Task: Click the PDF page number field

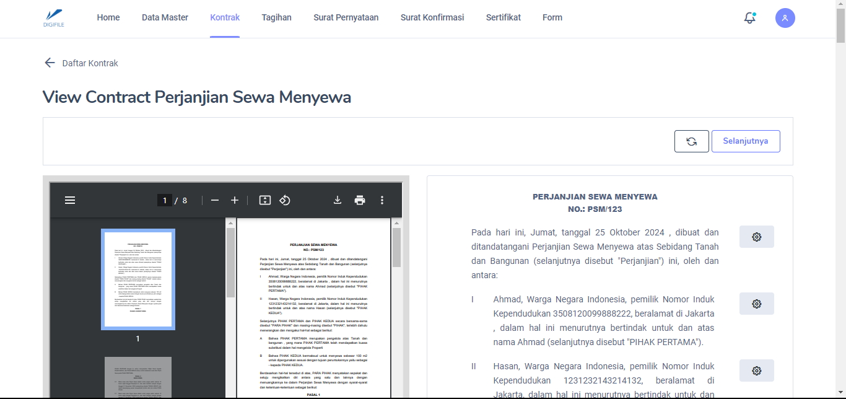Action: (x=164, y=200)
